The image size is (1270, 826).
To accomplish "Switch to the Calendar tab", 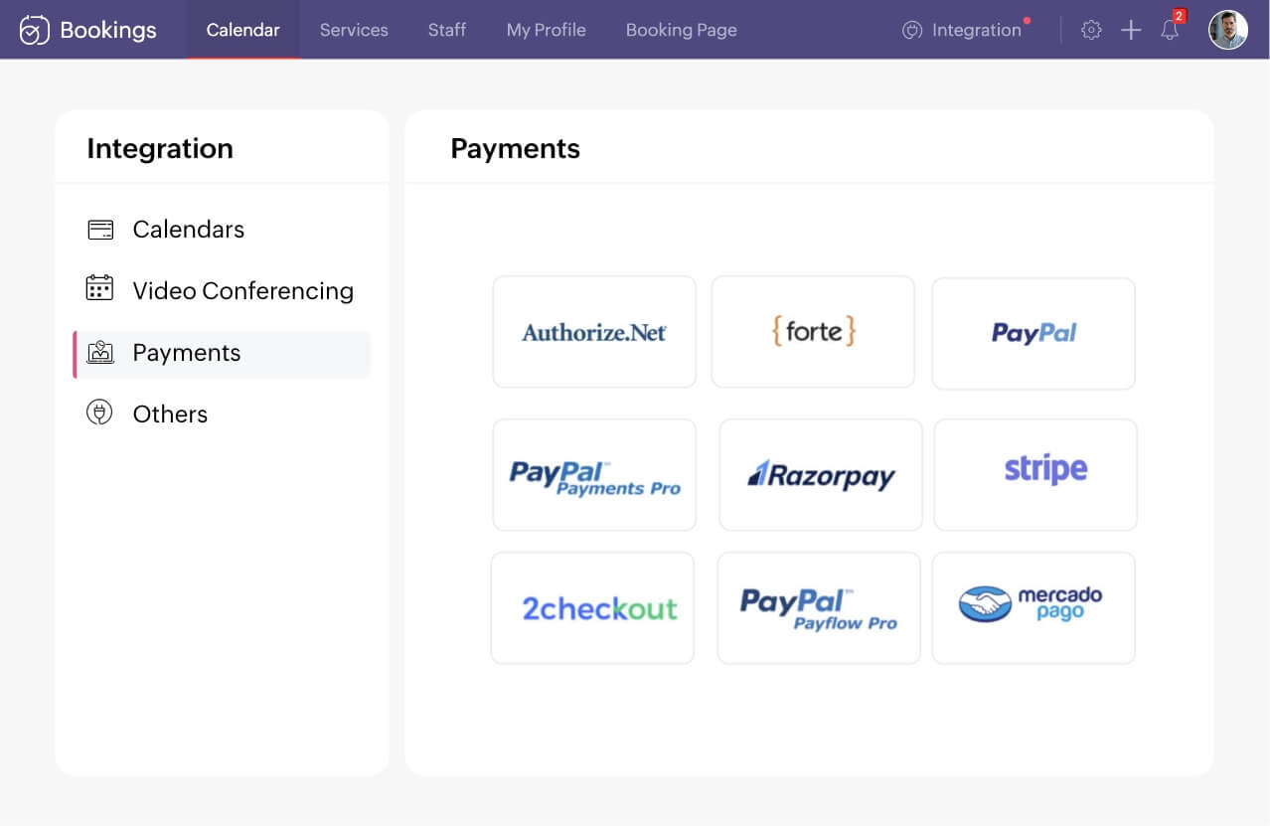I will pyautogui.click(x=243, y=30).
